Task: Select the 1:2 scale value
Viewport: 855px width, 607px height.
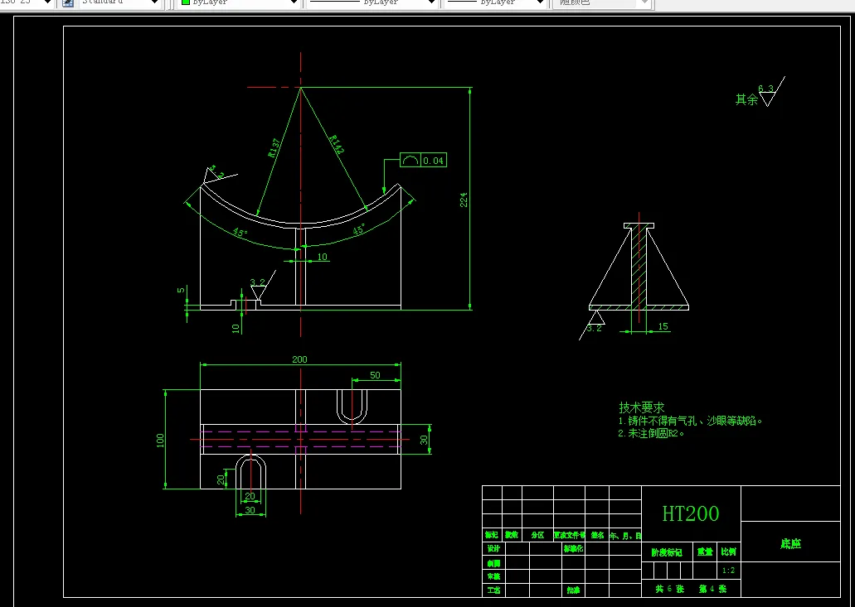Action: (728, 571)
